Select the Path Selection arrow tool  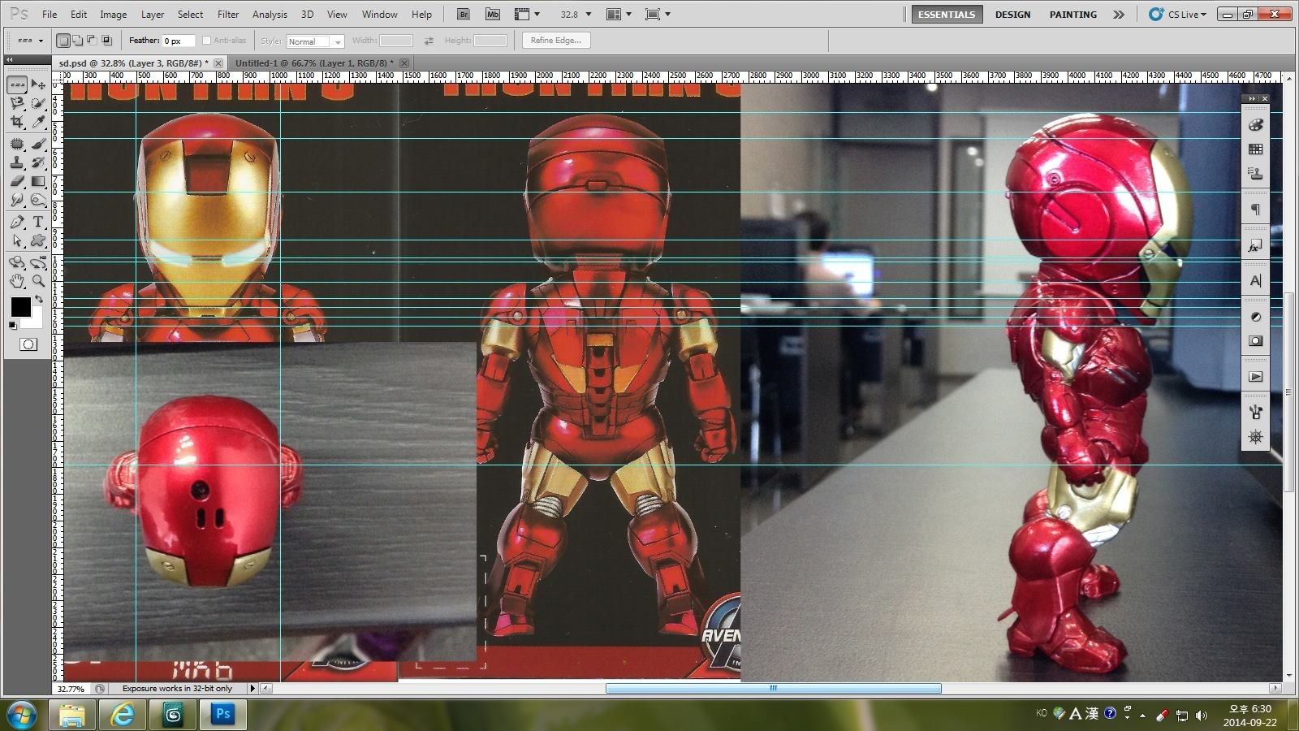point(17,240)
